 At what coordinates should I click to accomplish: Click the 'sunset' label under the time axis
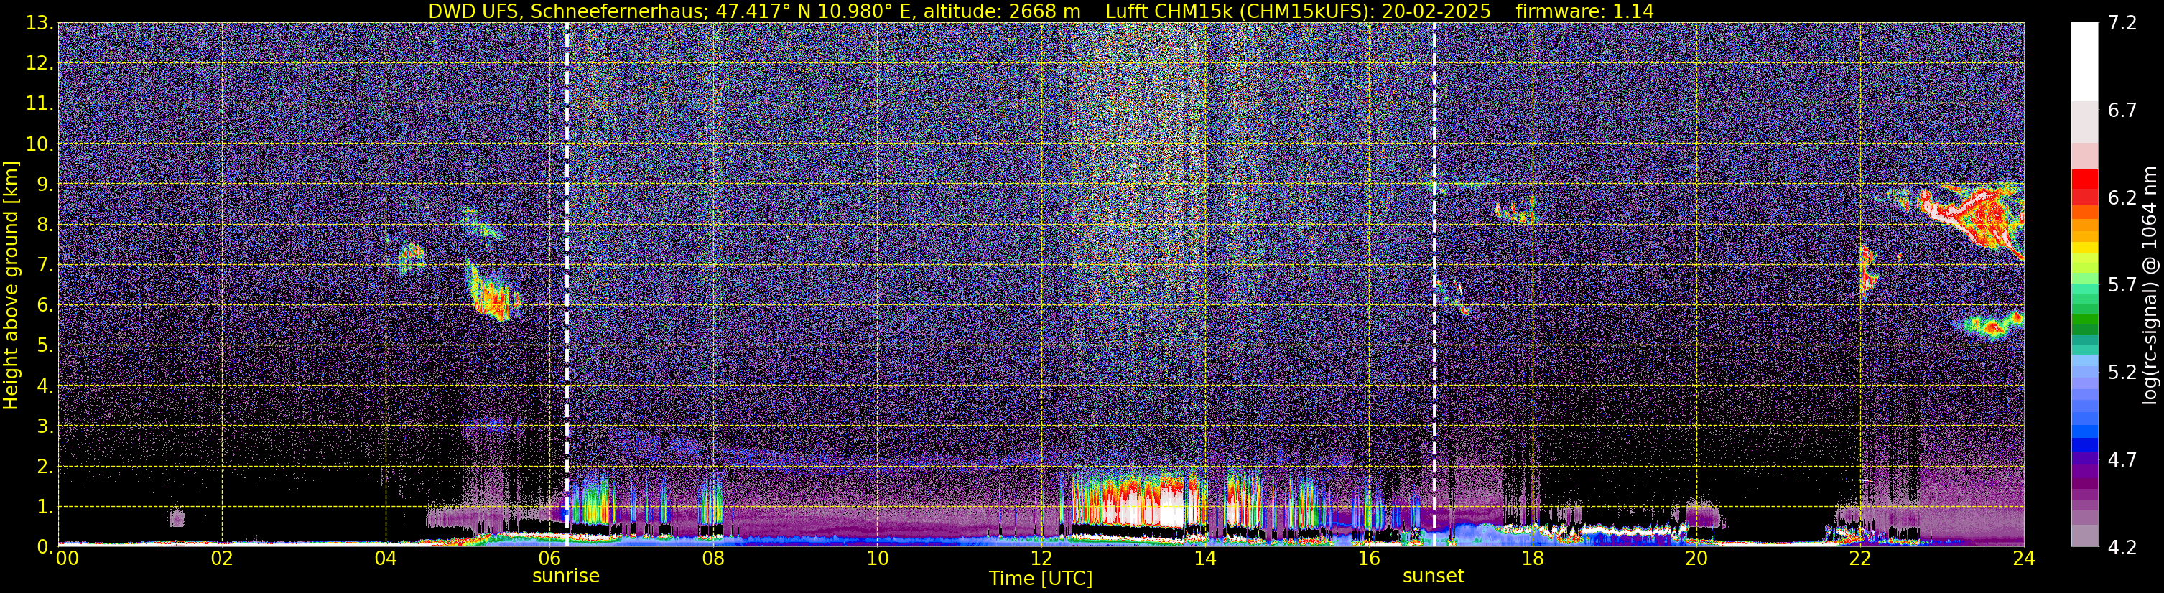[x=1433, y=576]
